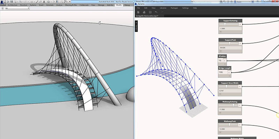The height and width of the screenshot is (139, 279).
Task: Click the WalkwayPeak slider handle
Action: coord(229,125)
